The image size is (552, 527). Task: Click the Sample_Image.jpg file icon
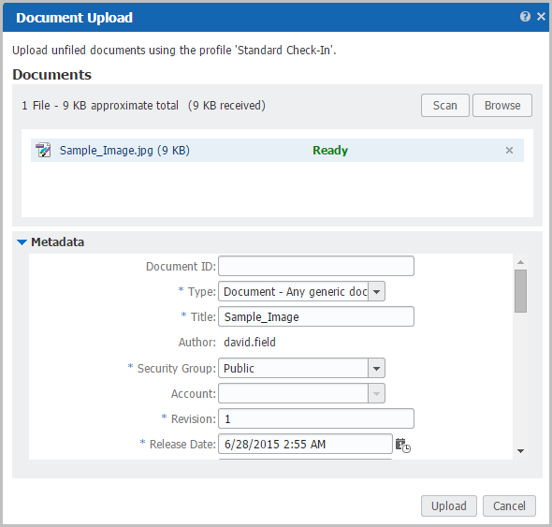43,150
